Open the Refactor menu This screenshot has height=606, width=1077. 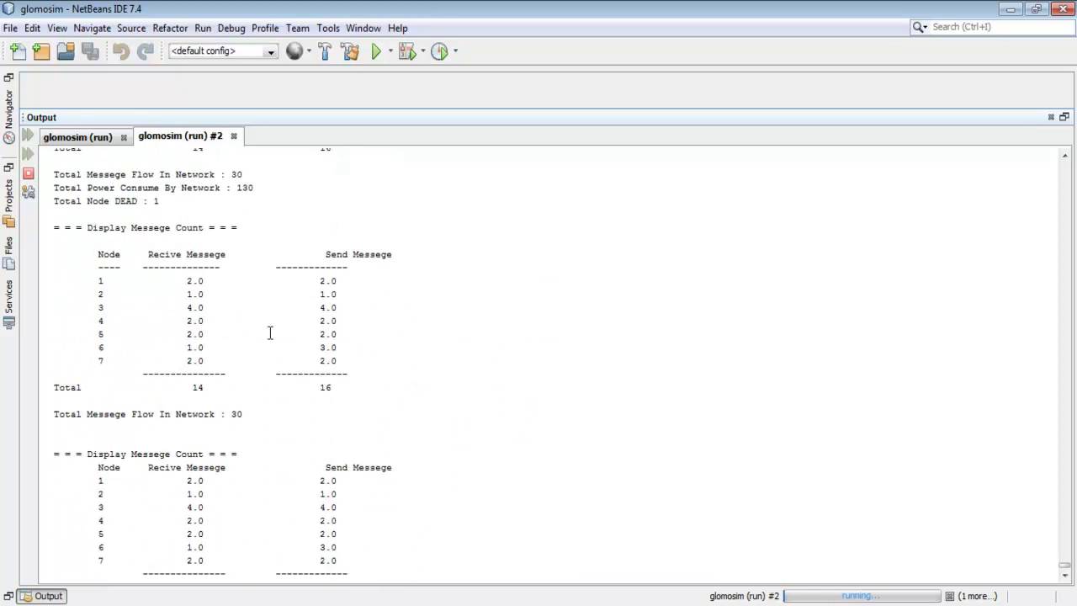(x=170, y=28)
